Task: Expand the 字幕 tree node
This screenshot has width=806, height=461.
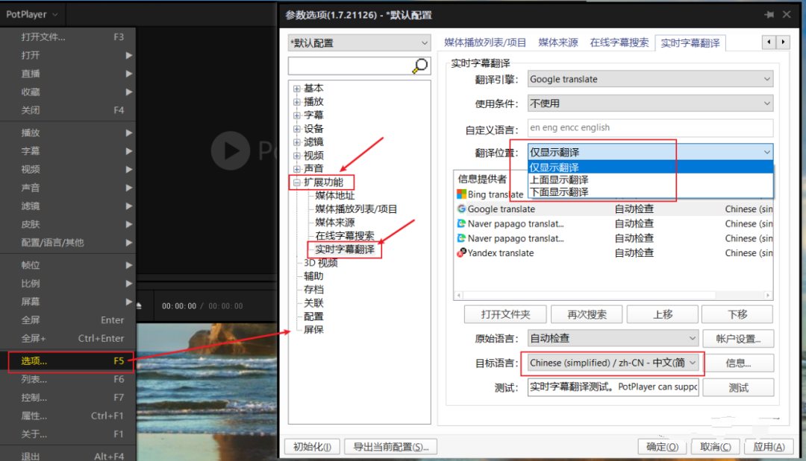Action: [x=296, y=115]
